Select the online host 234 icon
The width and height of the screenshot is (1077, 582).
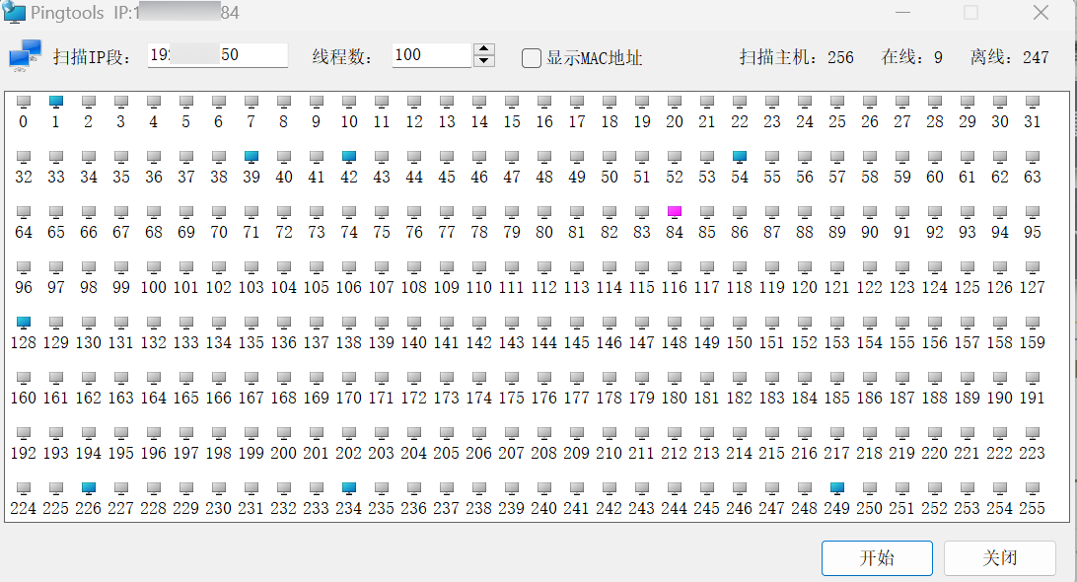[349, 488]
